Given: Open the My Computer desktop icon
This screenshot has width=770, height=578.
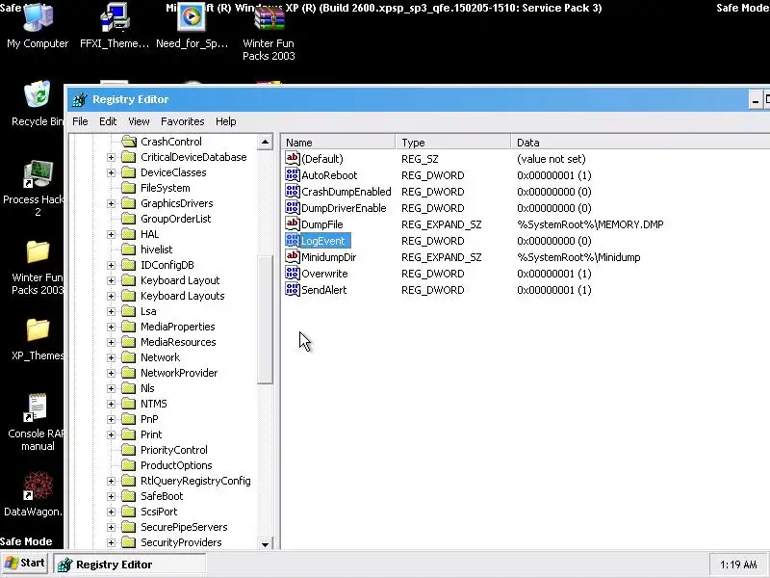Looking at the screenshot, I should 38,26.
